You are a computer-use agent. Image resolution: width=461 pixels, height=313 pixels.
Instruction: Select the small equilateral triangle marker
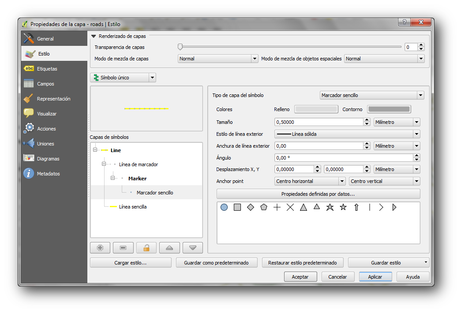coord(317,207)
